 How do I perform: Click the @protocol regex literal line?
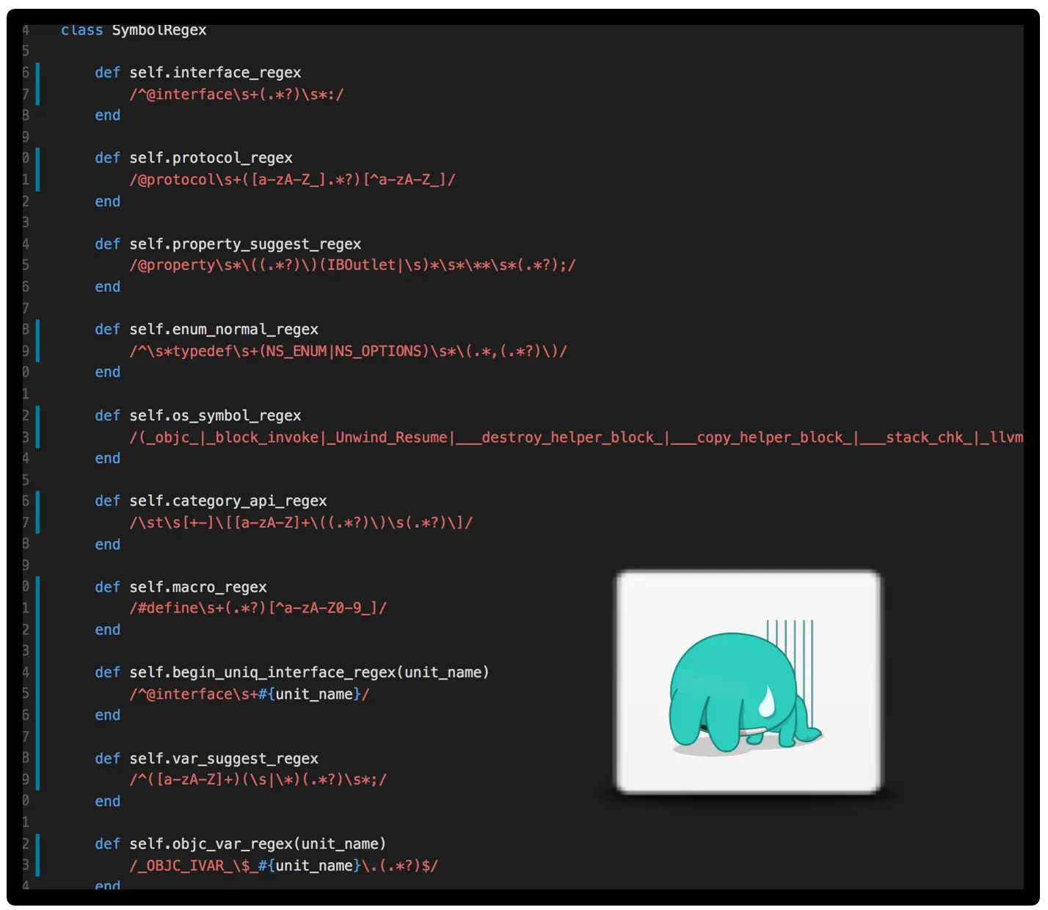(x=293, y=180)
